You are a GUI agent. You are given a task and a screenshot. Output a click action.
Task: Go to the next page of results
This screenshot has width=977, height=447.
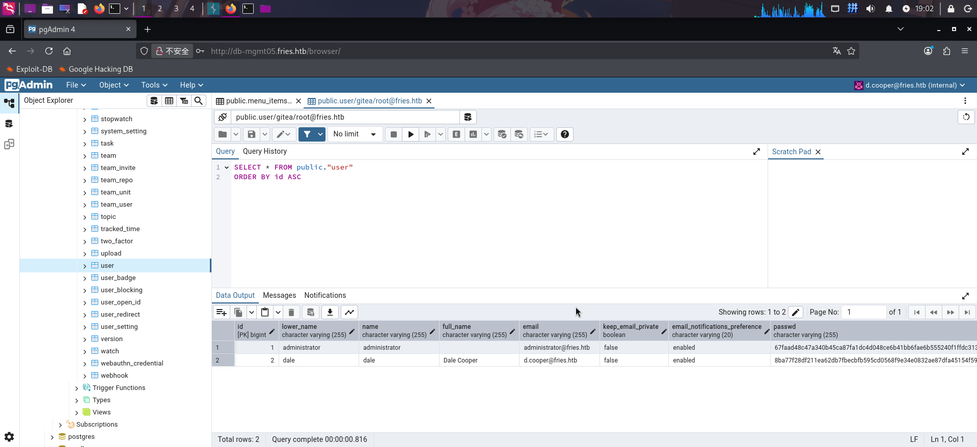[951, 313]
